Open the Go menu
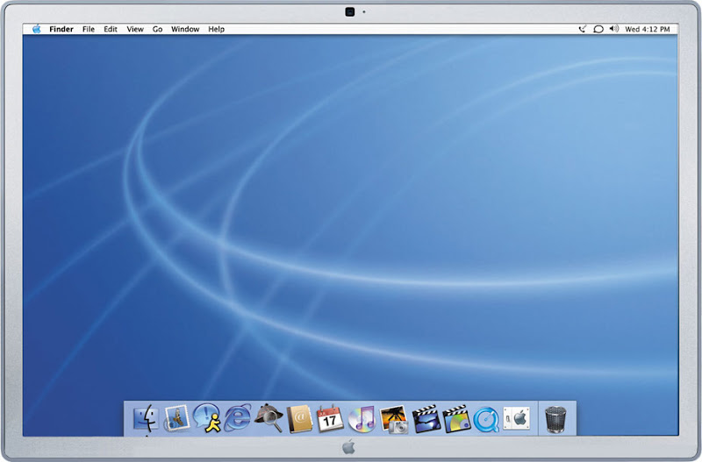 (x=158, y=29)
